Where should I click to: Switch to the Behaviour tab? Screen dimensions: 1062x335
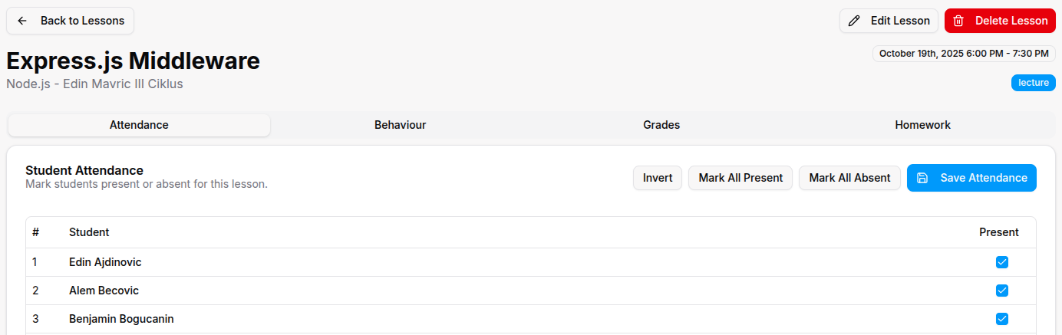pyautogui.click(x=400, y=125)
